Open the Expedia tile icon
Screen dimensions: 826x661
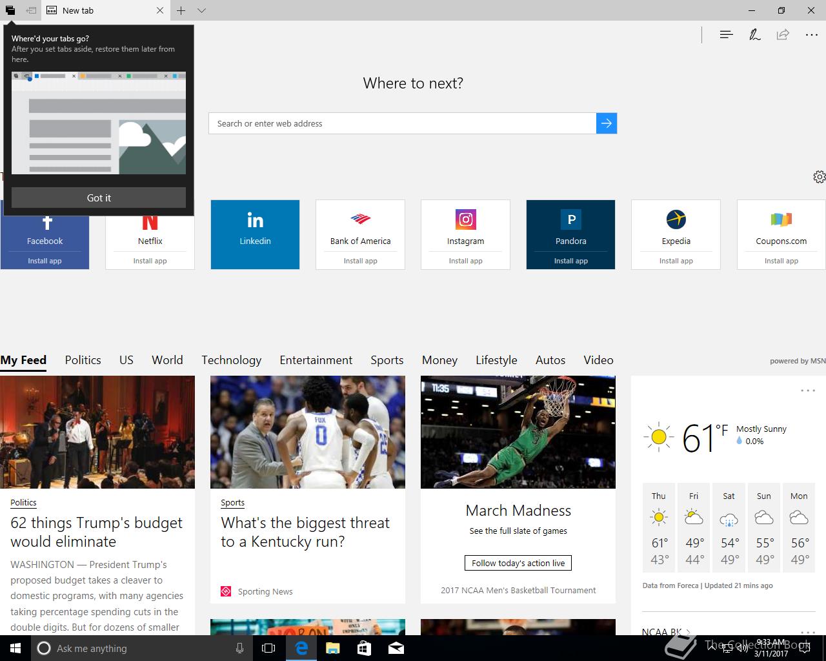click(676, 219)
